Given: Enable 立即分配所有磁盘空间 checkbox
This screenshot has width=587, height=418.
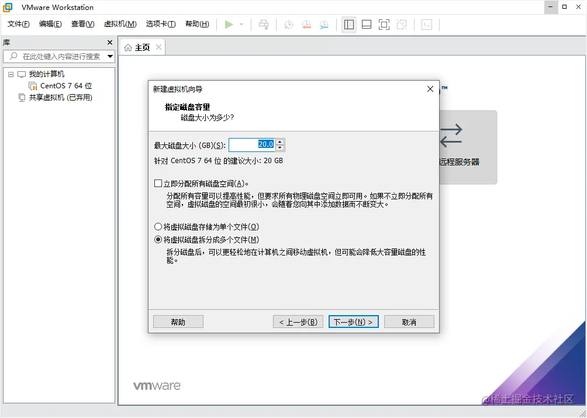Looking at the screenshot, I should click(x=158, y=184).
